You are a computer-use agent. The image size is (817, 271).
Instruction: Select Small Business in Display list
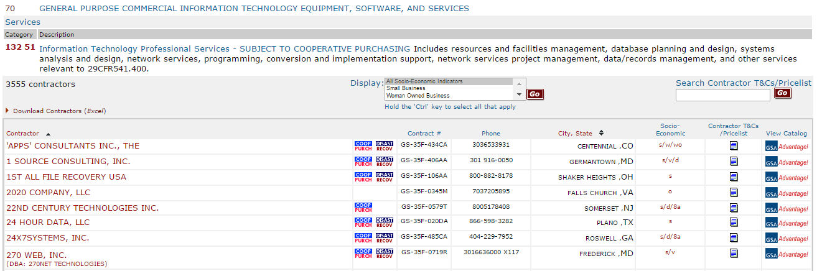click(449, 88)
